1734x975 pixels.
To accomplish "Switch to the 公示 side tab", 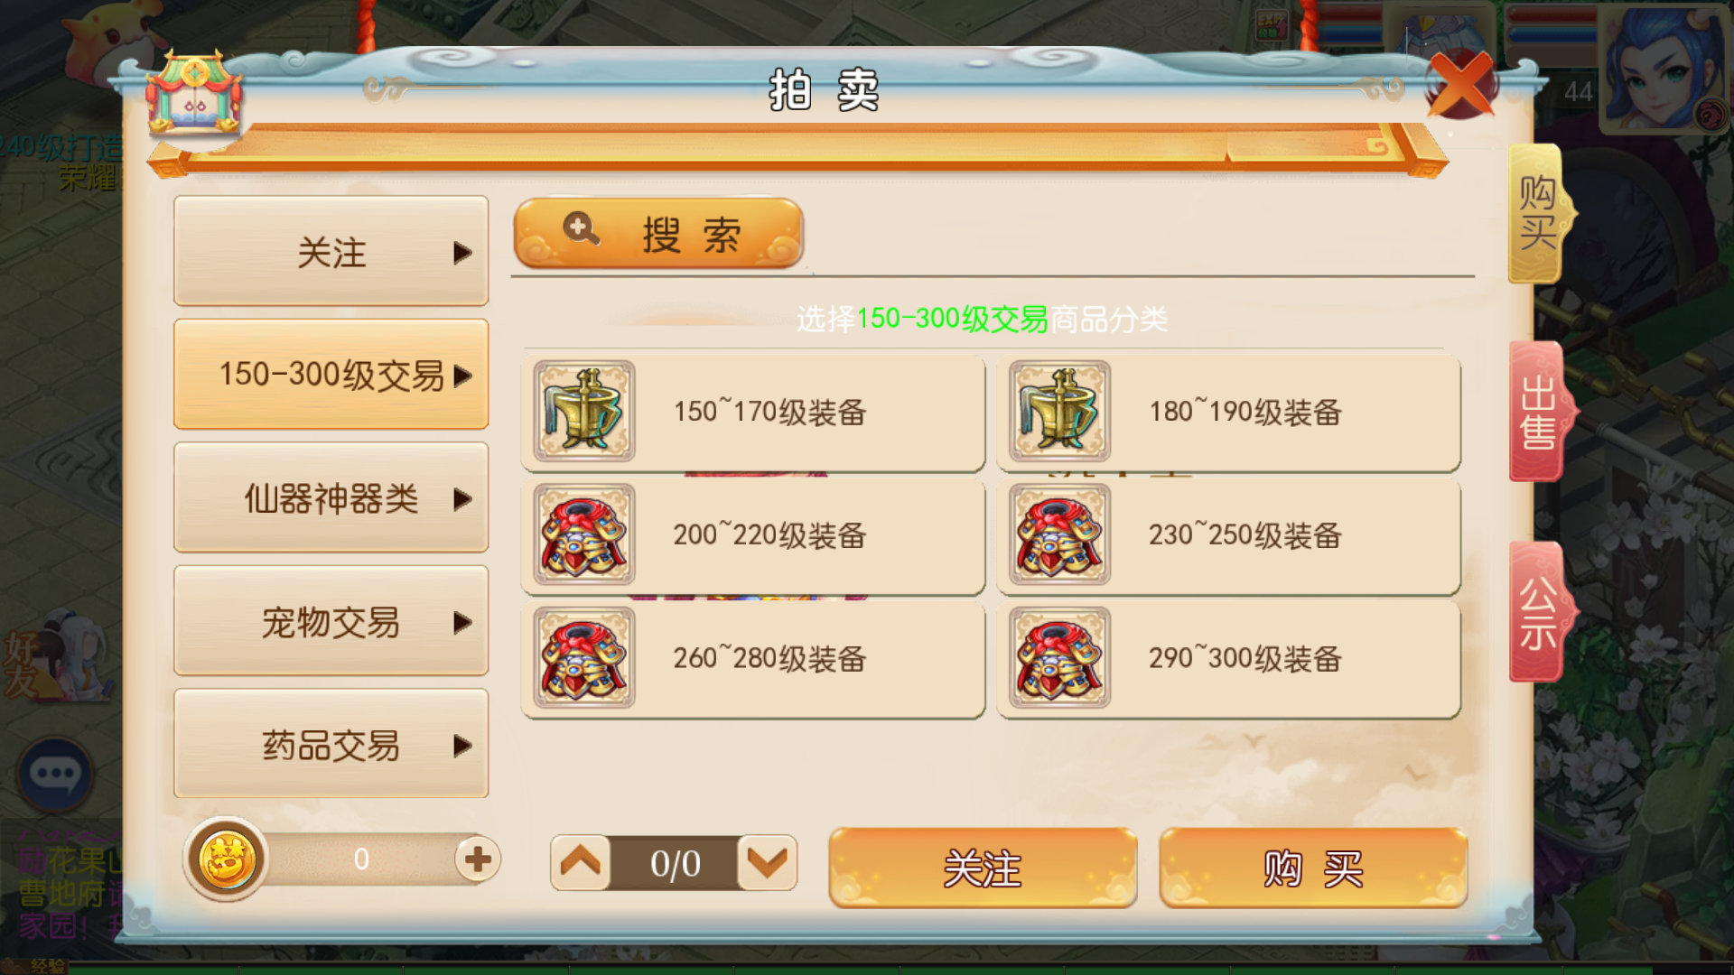I will click(x=1541, y=613).
